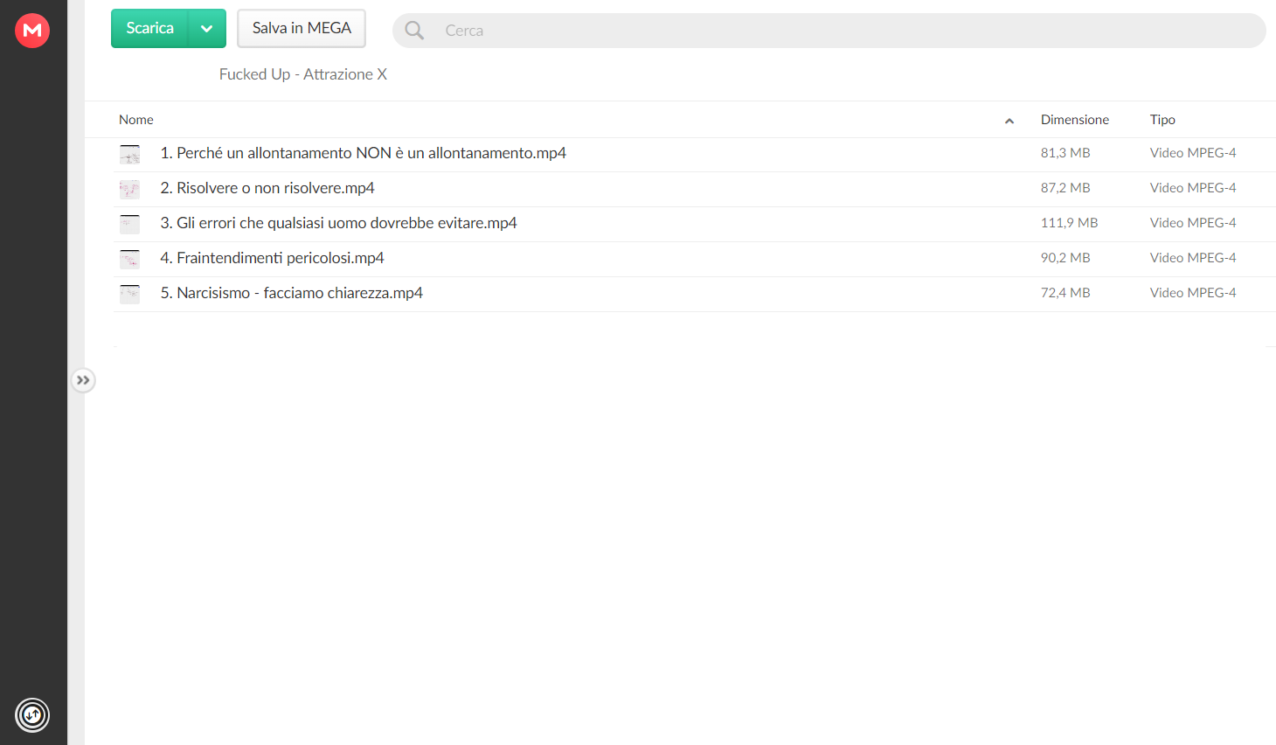
Task: Click the 87,2 MB size value
Action: pyautogui.click(x=1065, y=188)
